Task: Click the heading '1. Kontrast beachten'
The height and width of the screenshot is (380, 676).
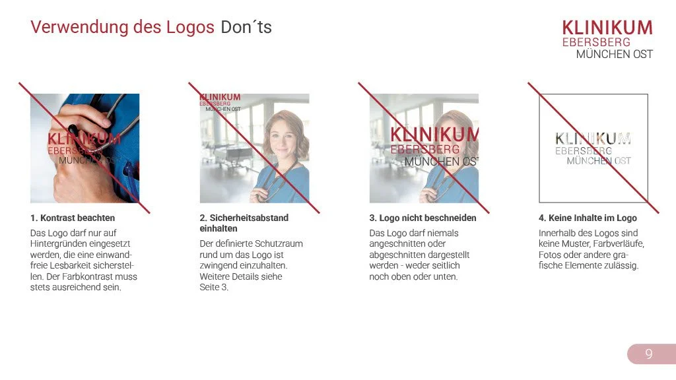Action: tap(73, 218)
